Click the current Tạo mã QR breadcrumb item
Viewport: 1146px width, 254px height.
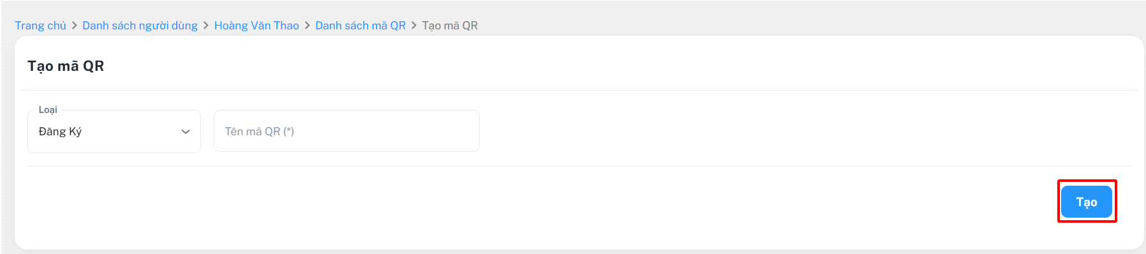(x=450, y=26)
